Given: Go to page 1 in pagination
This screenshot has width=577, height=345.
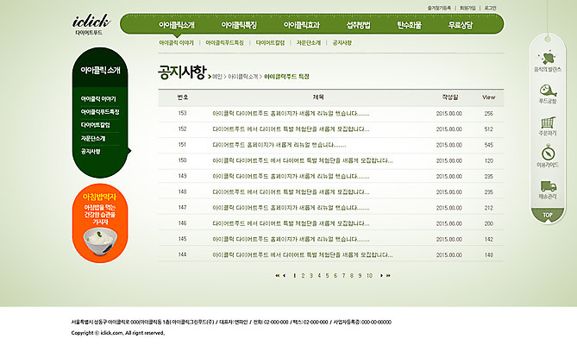Looking at the screenshot, I should (294, 275).
